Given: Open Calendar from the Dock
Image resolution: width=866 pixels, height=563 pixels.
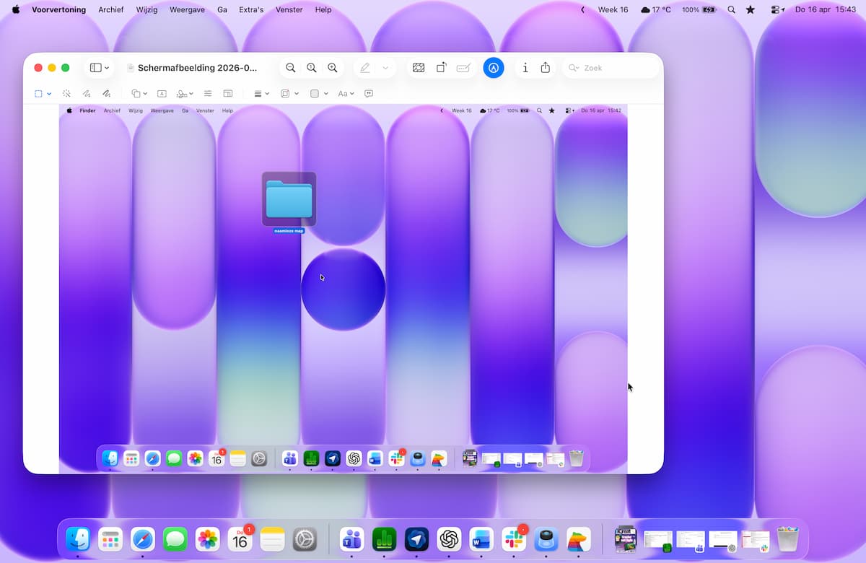Looking at the screenshot, I should pos(240,538).
